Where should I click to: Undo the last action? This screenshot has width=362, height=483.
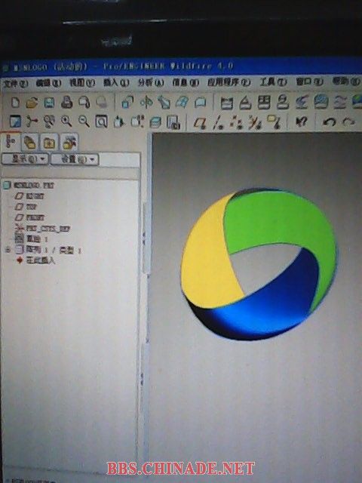tap(329, 122)
